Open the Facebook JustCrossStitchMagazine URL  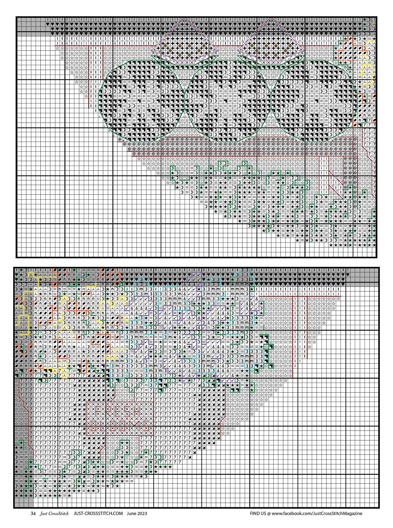(317, 513)
